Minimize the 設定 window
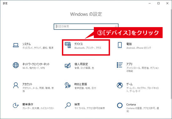 (x=150, y=3)
